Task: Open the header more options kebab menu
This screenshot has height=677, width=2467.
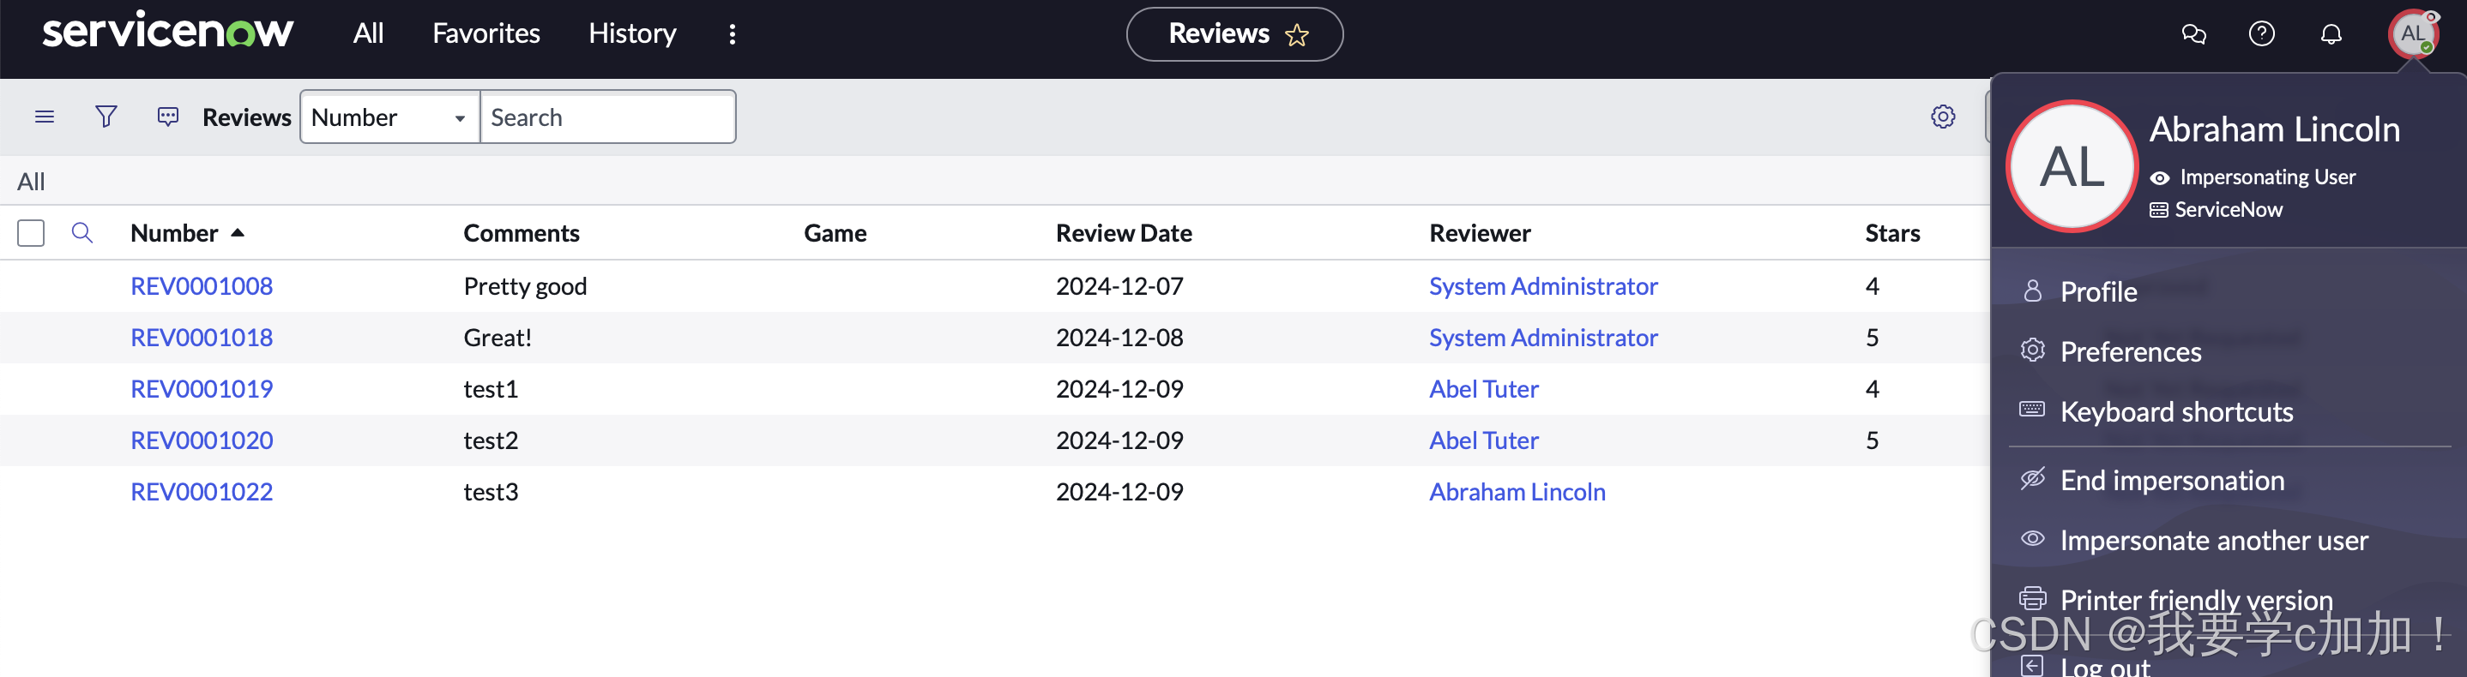Action: click(733, 34)
